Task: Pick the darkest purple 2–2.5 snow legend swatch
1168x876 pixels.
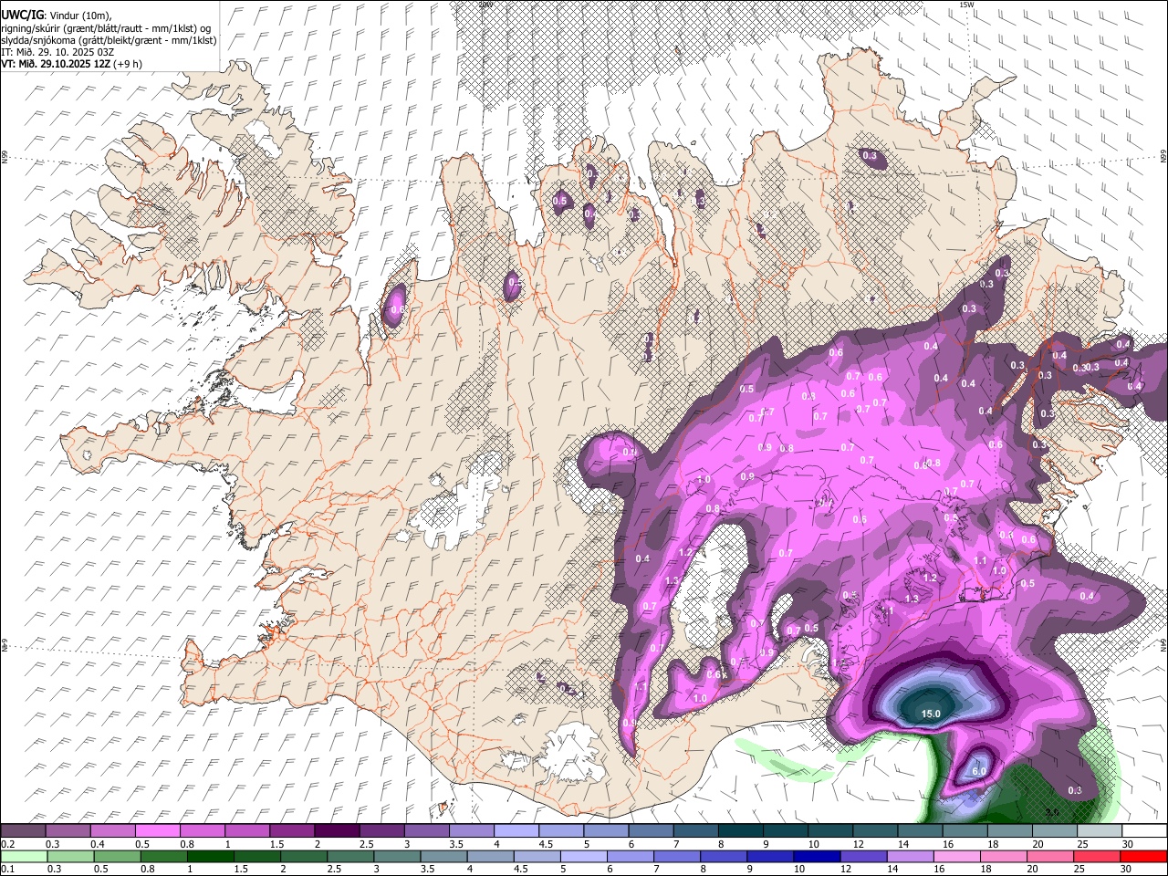Action: pyautogui.click(x=336, y=831)
